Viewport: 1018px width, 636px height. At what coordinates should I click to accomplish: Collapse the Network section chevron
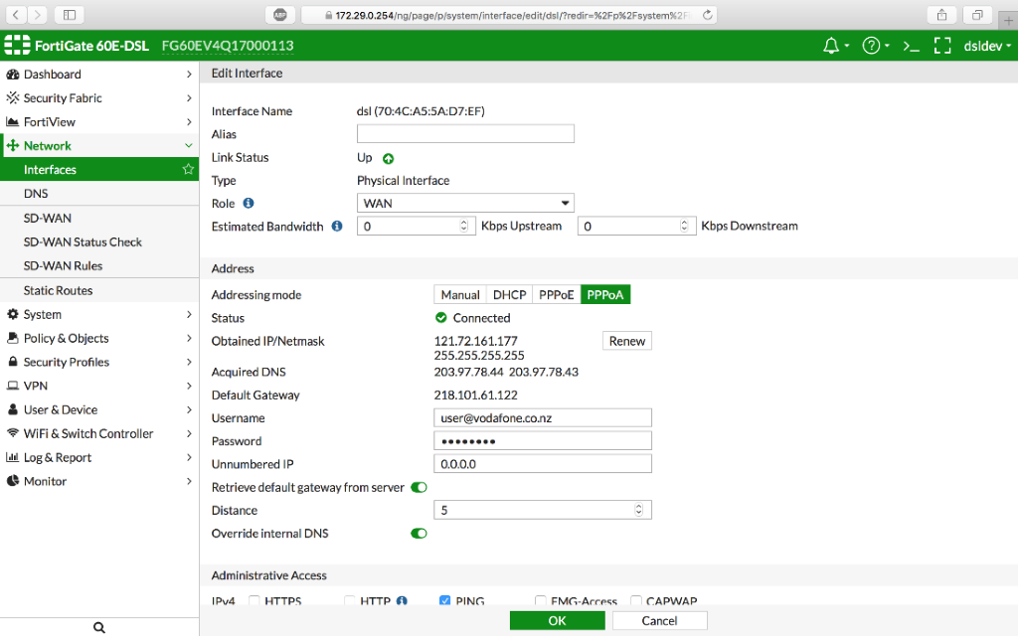pyautogui.click(x=189, y=145)
